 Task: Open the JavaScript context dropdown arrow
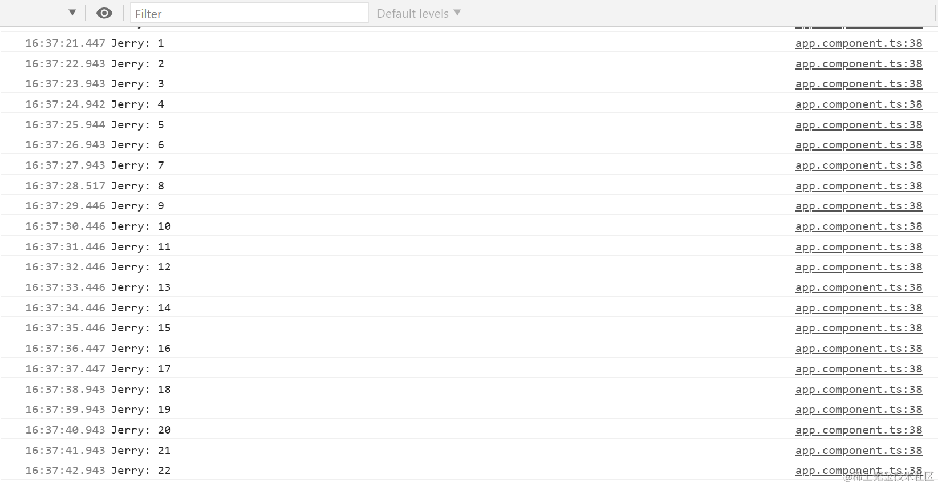pyautogui.click(x=72, y=13)
